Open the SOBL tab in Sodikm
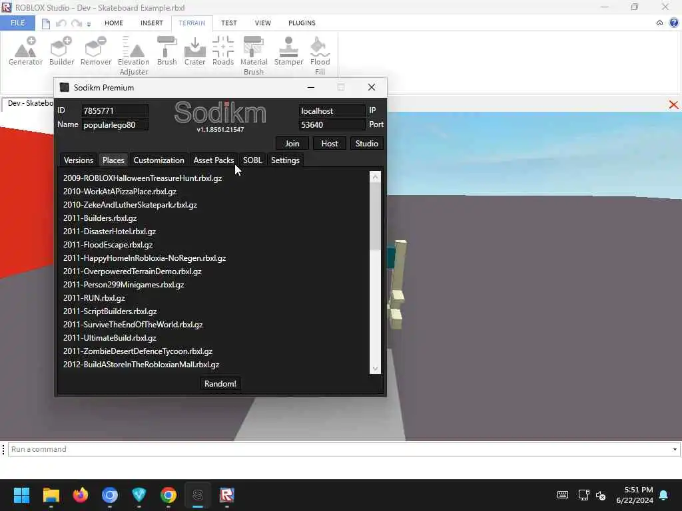Viewport: 682px width, 511px height. [x=252, y=160]
